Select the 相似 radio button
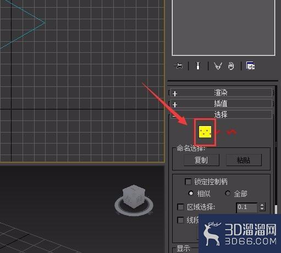281x253 pixels. tap(191, 193)
